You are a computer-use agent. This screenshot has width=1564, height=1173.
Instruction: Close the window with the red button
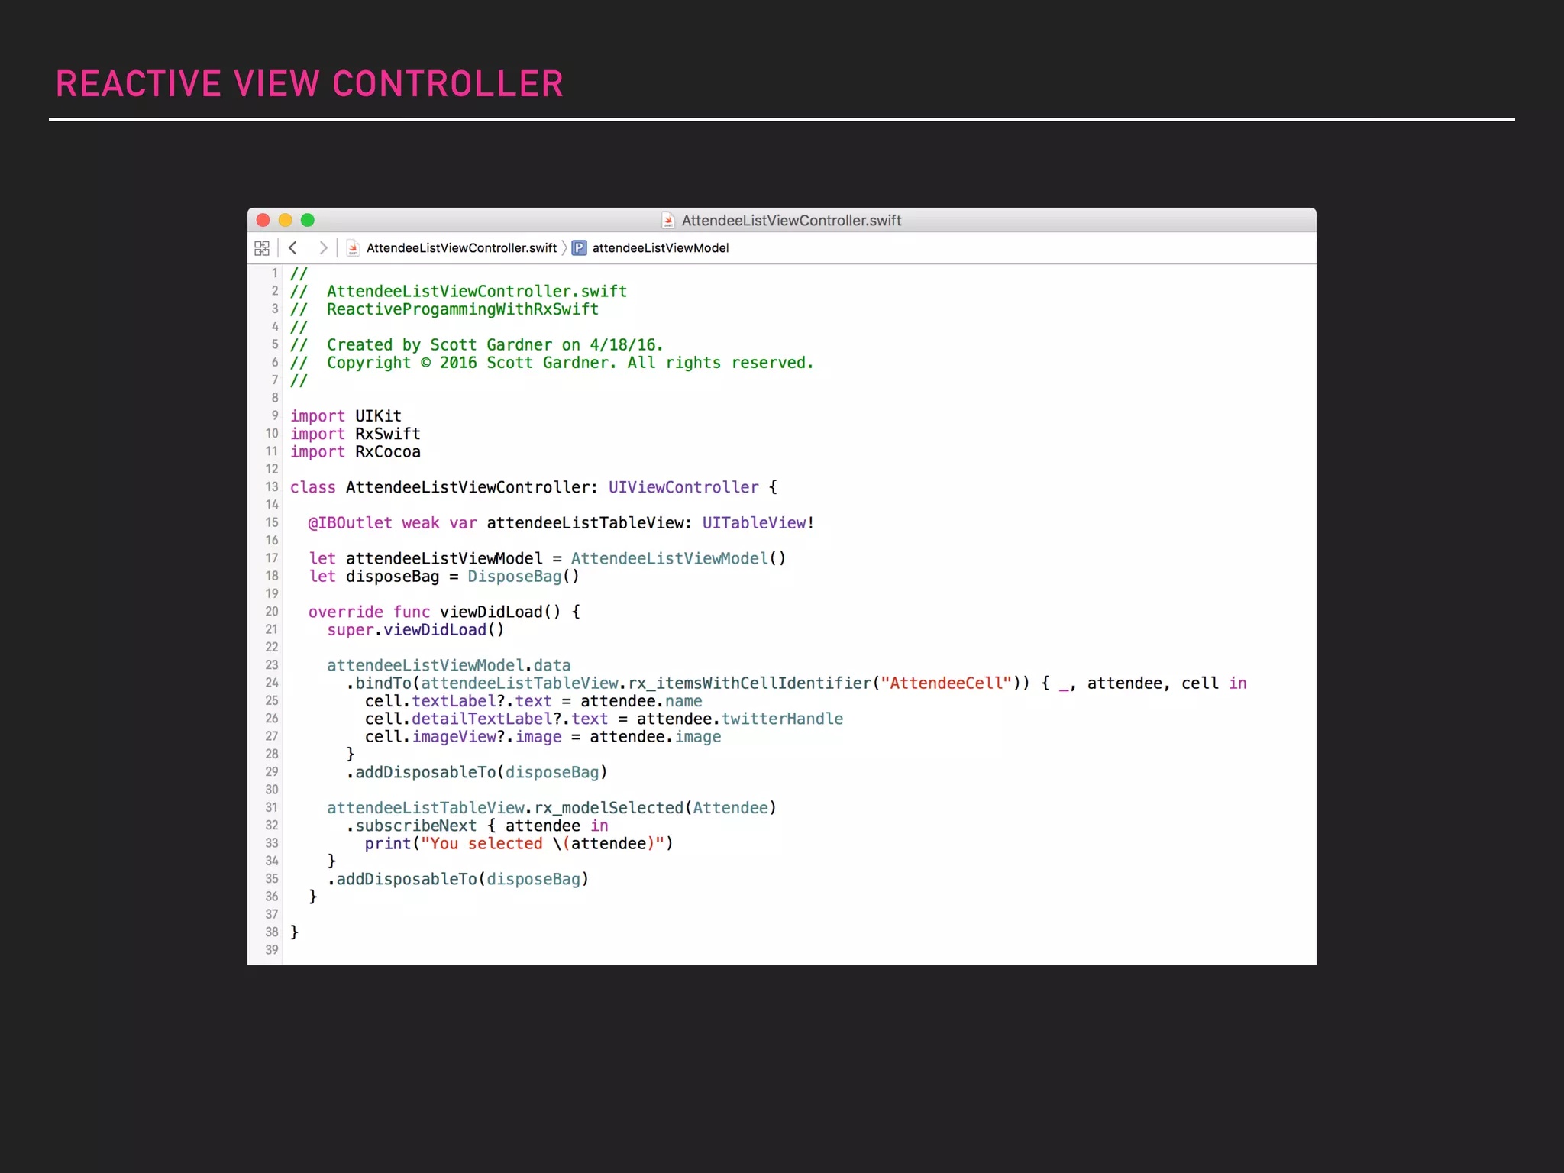click(x=263, y=221)
